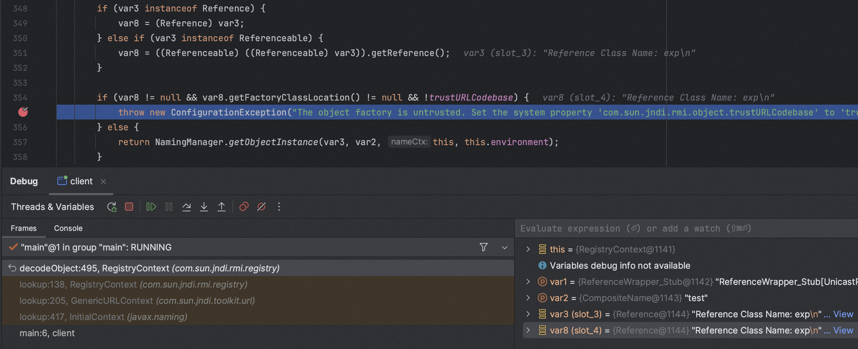Click the var1 parameter icon

point(542,281)
